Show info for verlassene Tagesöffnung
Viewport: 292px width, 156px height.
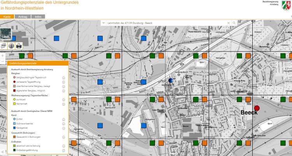(63, 82)
